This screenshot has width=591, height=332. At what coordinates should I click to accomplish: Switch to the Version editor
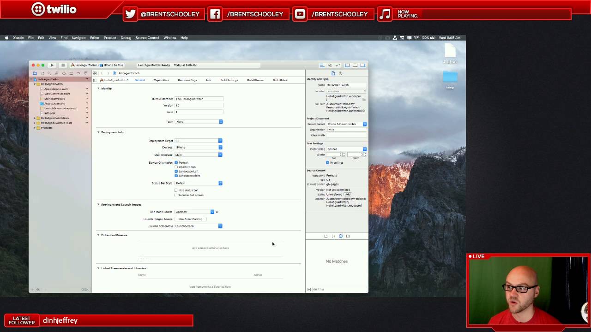[338, 65]
